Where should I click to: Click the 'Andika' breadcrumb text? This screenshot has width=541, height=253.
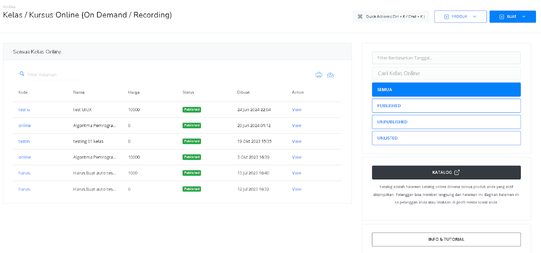click(x=9, y=7)
